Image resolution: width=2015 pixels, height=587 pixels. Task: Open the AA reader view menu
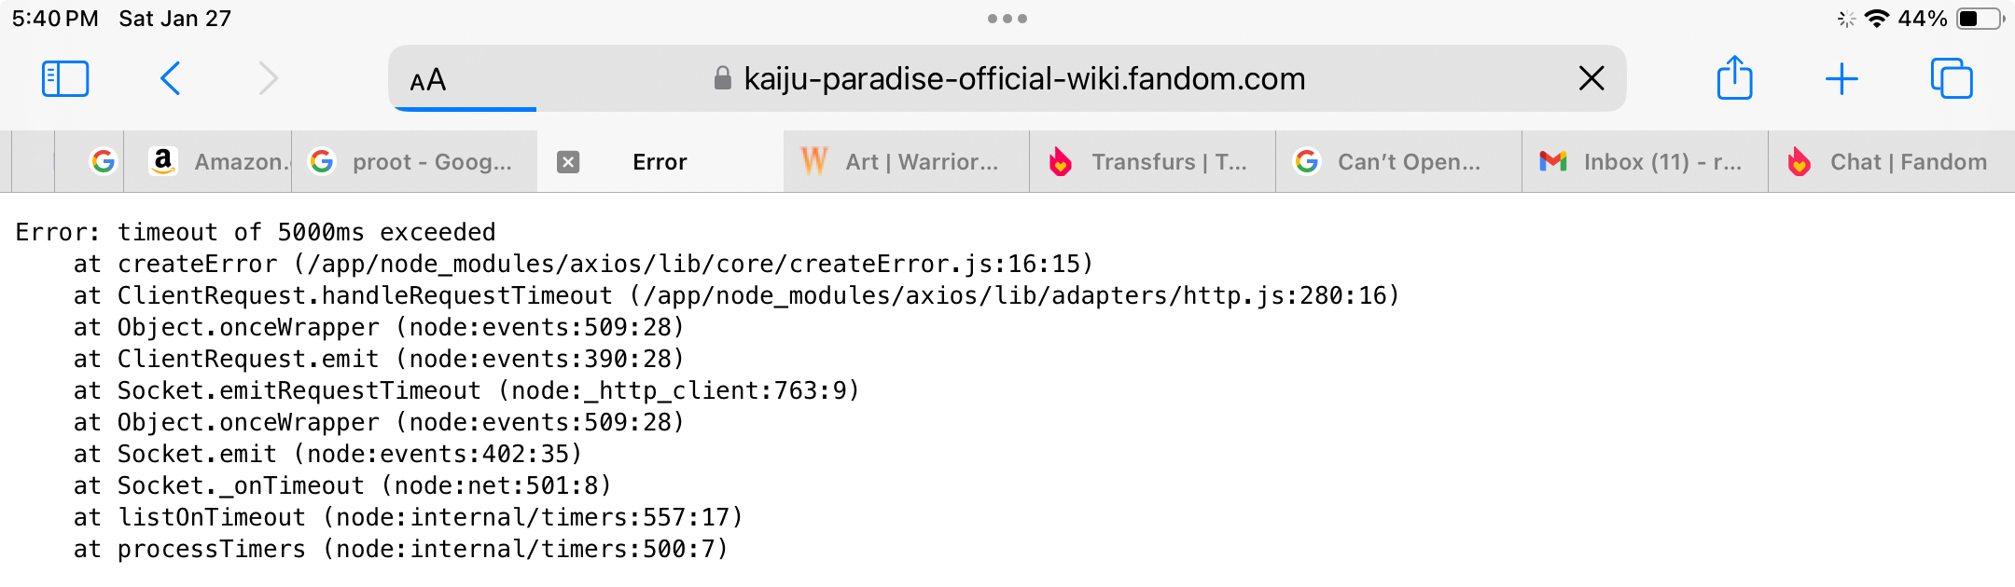pyautogui.click(x=428, y=81)
